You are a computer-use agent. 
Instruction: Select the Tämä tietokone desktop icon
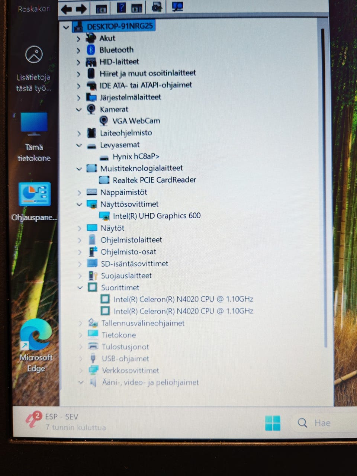(34, 137)
